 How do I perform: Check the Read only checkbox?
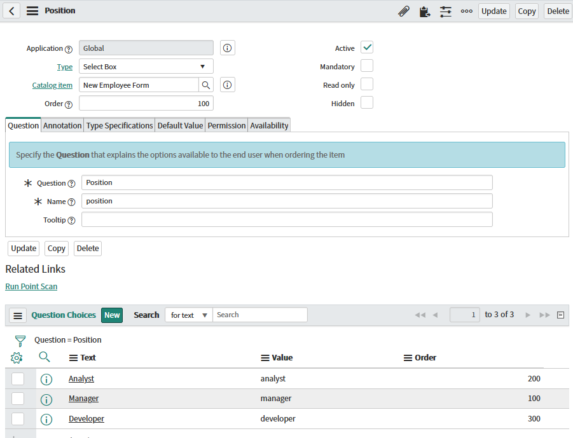(367, 85)
